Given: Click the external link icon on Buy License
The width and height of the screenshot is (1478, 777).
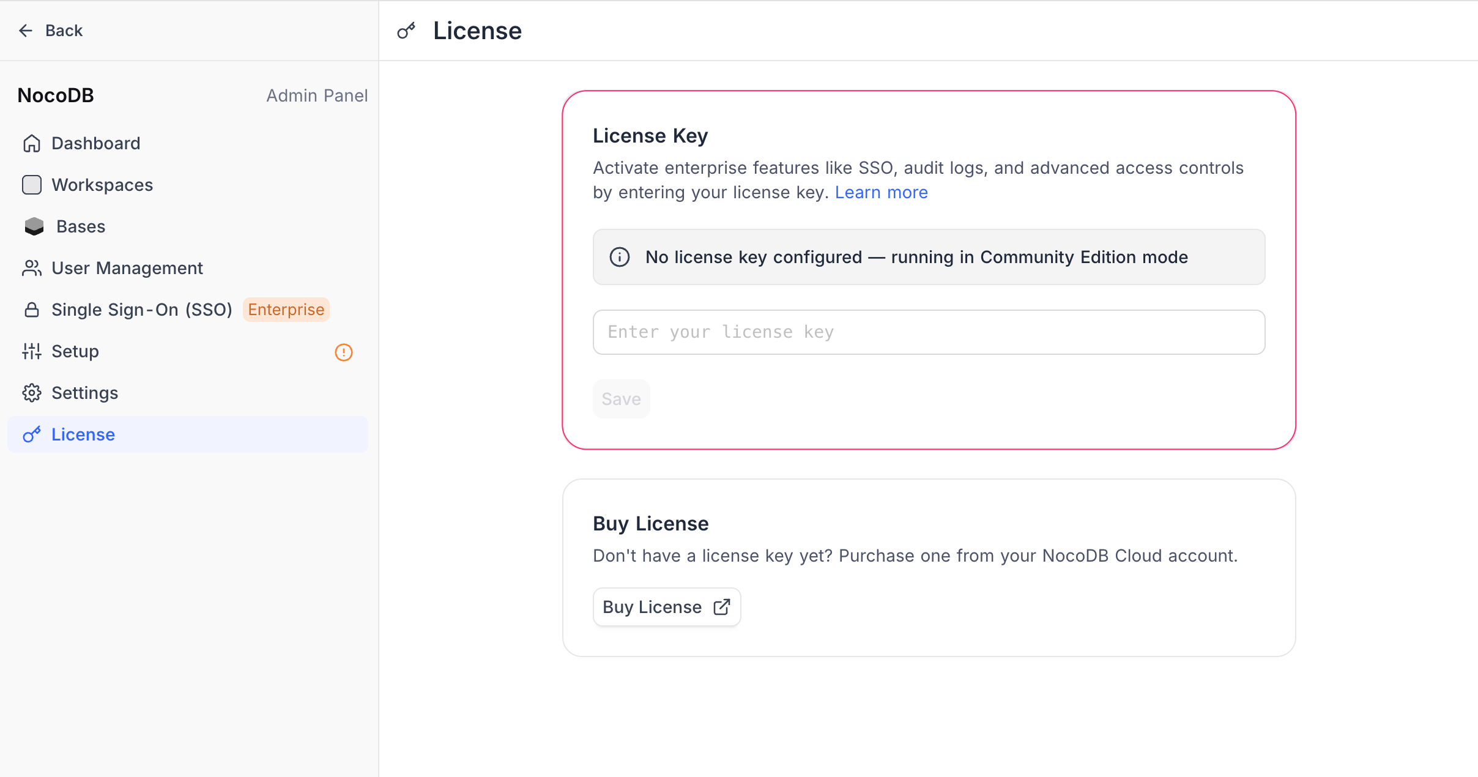Looking at the screenshot, I should coord(722,607).
